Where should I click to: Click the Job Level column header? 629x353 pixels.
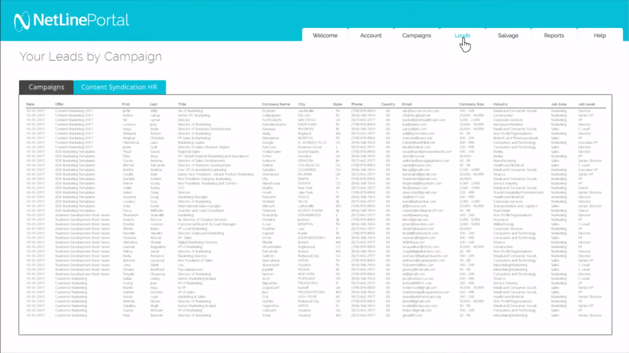(586, 104)
